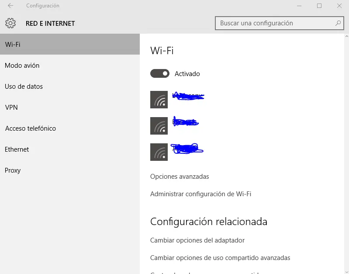Open the Wi-Fi section in sidebar
The width and height of the screenshot is (349, 274).
pyautogui.click(x=70, y=44)
